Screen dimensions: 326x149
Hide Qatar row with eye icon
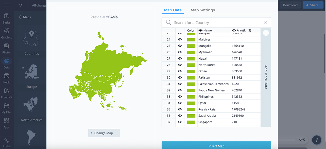(x=180, y=103)
